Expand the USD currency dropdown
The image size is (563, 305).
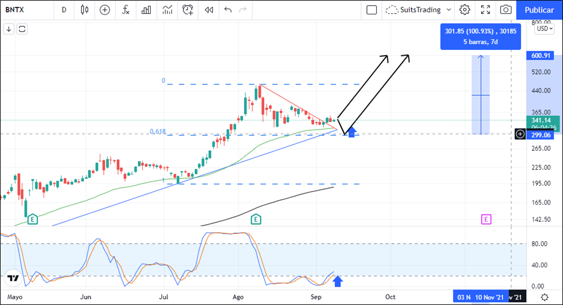[544, 28]
